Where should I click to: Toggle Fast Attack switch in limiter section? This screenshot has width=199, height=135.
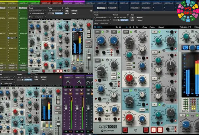[x=144, y=104]
